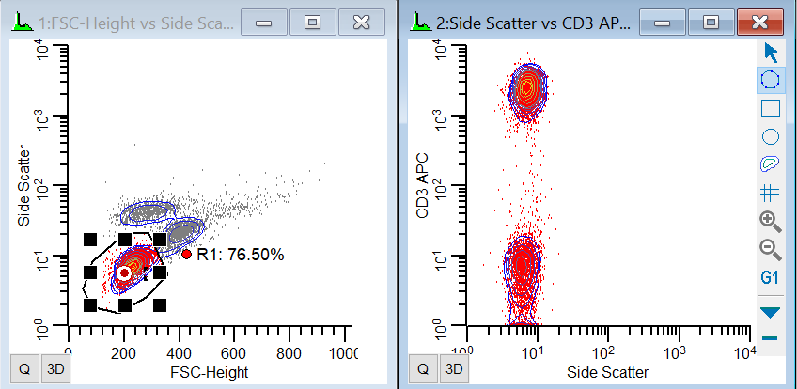
Task: Pick the ellipse gate tool
Action: pos(771,136)
